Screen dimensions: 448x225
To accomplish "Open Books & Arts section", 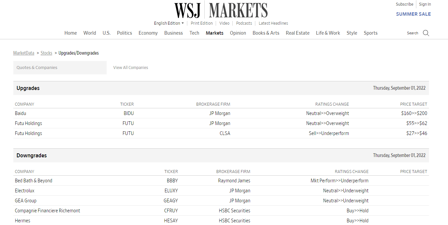I will point(266,33).
